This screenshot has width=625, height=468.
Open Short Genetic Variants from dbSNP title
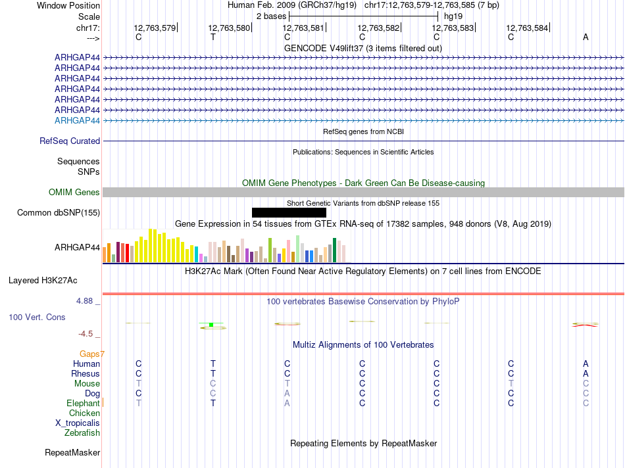[x=363, y=203]
